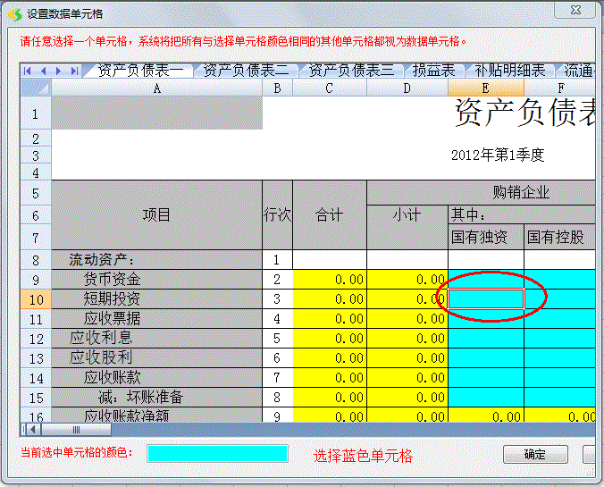Screen dimensions: 604x487
Task: Click the 应收票据 row label
Action: click(156, 319)
